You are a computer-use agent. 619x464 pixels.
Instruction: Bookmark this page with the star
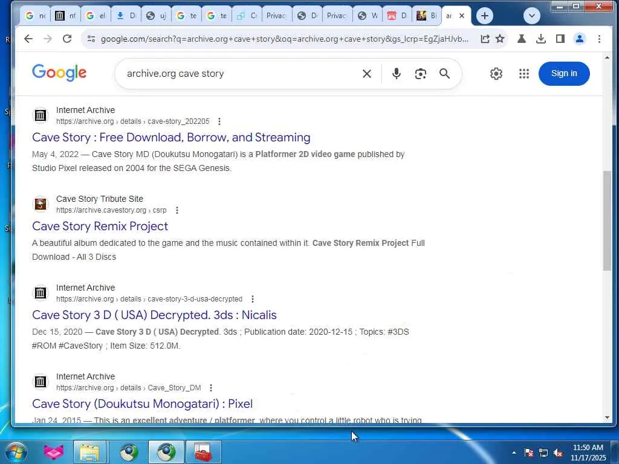tap(500, 39)
